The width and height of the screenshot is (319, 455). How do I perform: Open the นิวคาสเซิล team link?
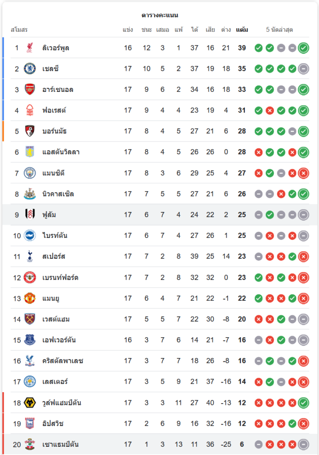(x=58, y=194)
